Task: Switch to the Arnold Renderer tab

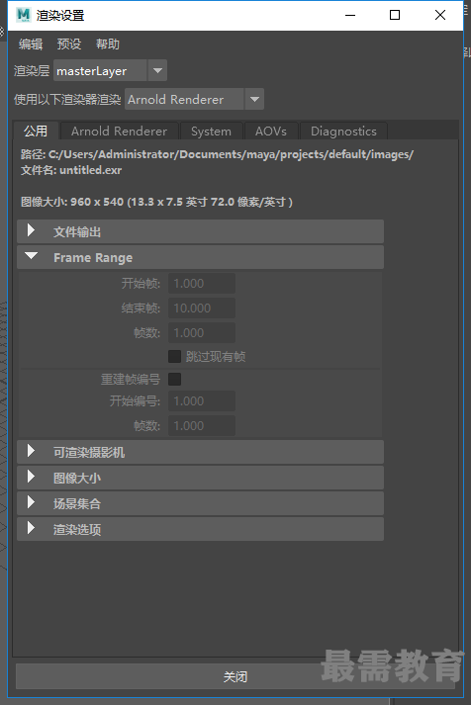Action: (119, 131)
